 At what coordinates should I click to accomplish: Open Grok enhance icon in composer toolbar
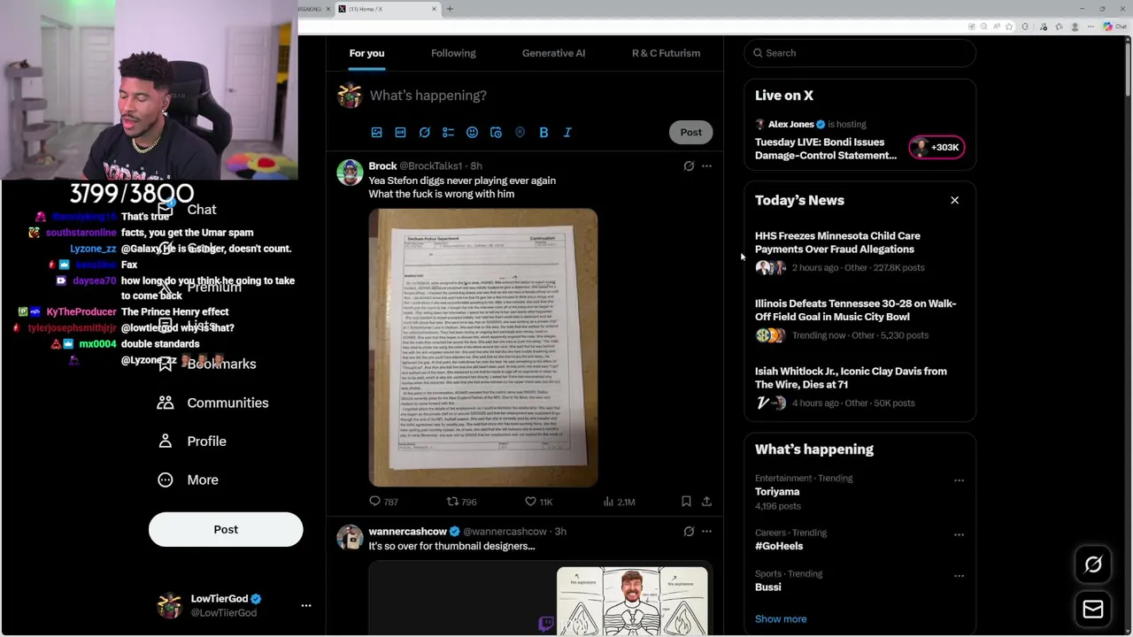(424, 133)
